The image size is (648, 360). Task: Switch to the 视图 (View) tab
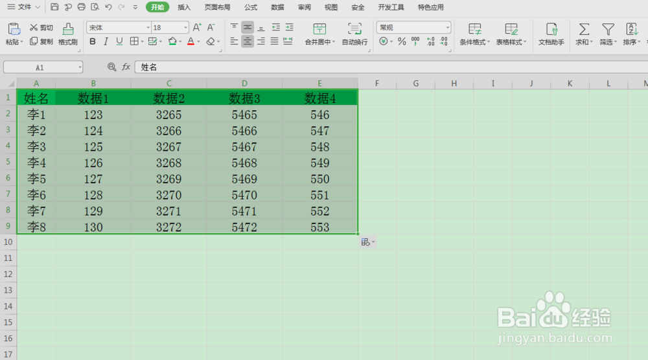point(331,7)
